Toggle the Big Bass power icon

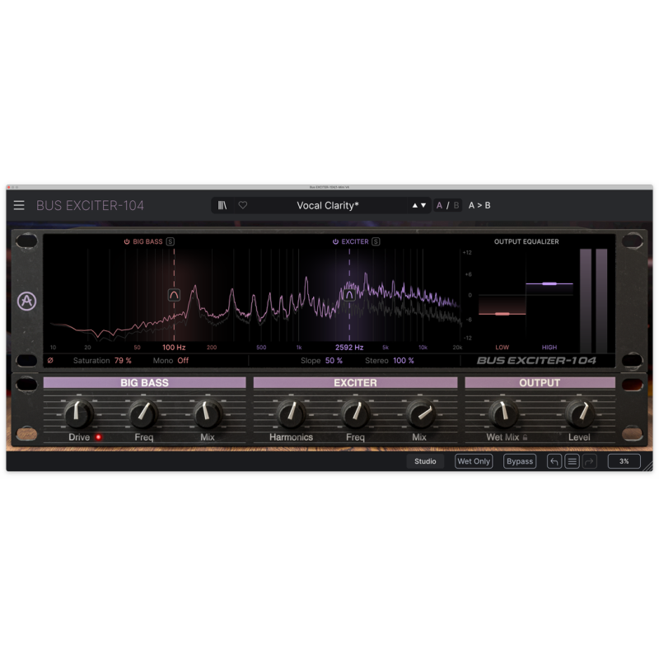coord(127,241)
